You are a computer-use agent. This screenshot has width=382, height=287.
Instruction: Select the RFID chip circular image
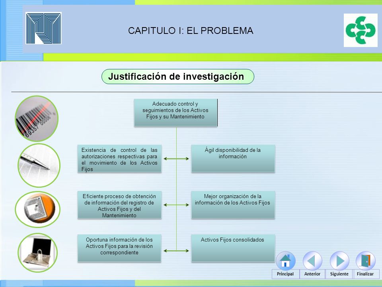pos(37,209)
